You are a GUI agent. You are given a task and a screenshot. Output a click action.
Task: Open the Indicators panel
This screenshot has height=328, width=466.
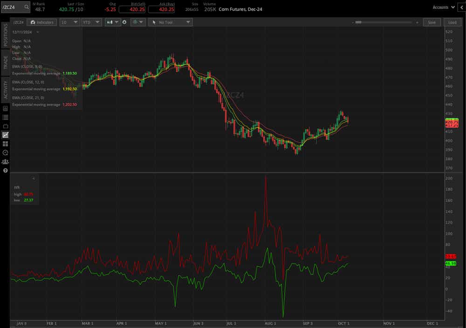(x=42, y=22)
